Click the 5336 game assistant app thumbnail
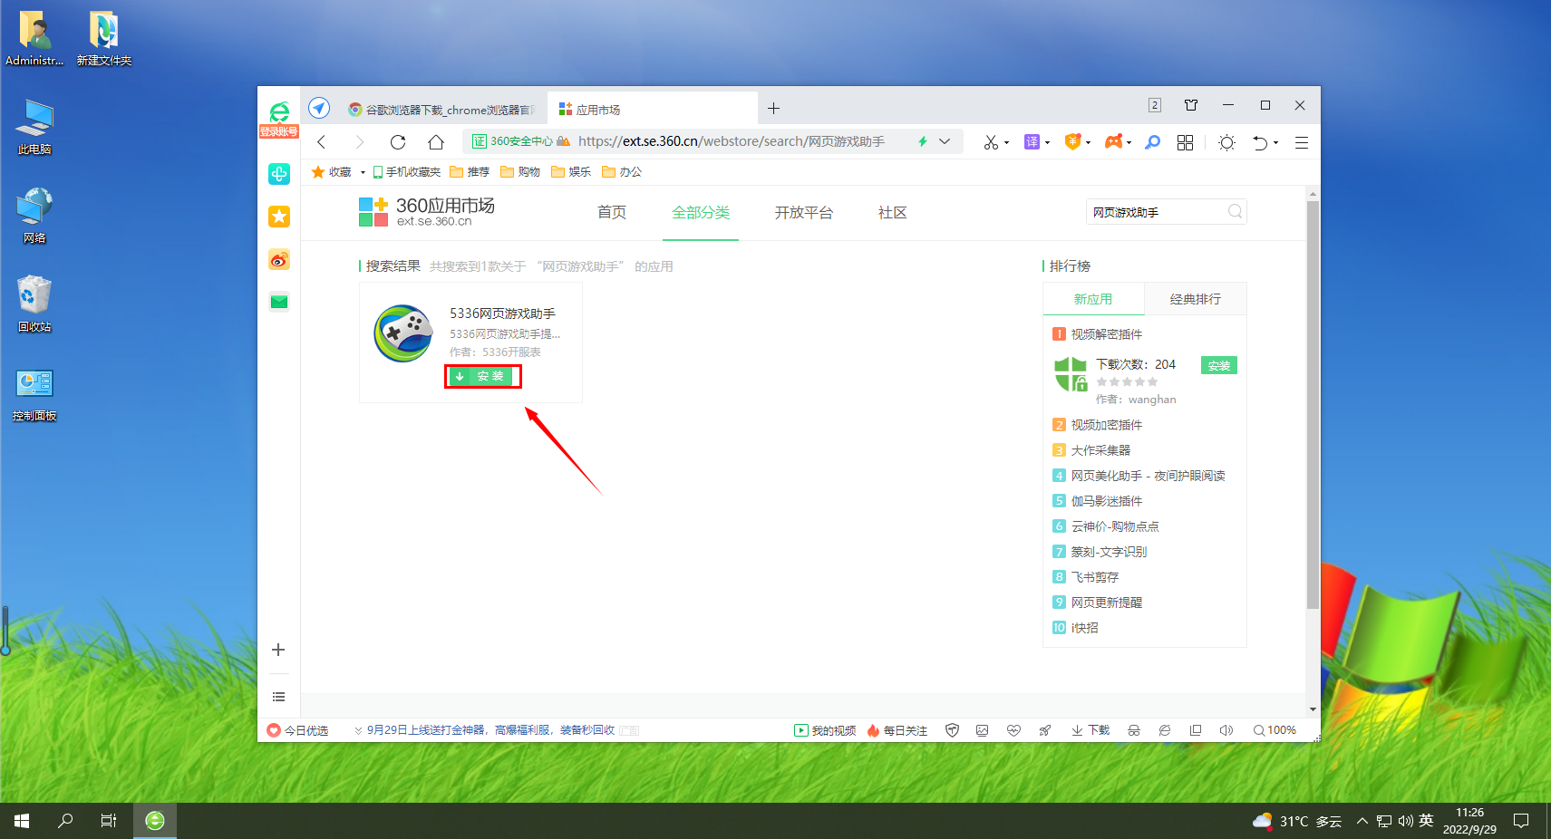 (403, 333)
